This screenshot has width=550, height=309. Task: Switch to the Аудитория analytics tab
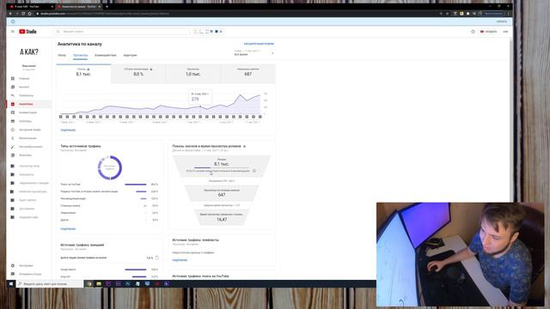[x=130, y=55]
